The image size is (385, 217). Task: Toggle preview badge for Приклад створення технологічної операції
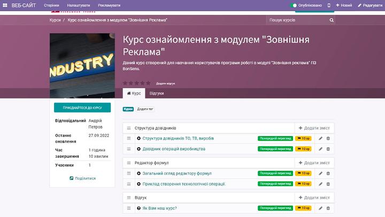pos(275,184)
